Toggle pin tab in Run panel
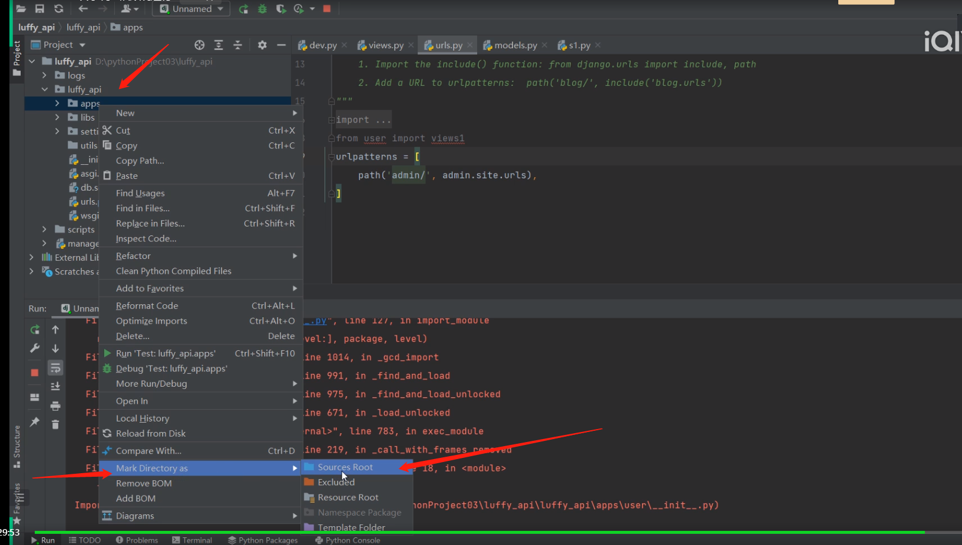This screenshot has width=962, height=545. 35,422
